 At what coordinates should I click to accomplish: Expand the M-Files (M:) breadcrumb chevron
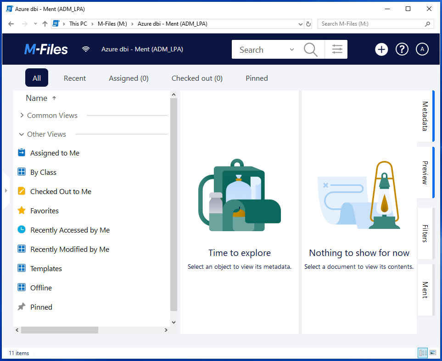(132, 24)
